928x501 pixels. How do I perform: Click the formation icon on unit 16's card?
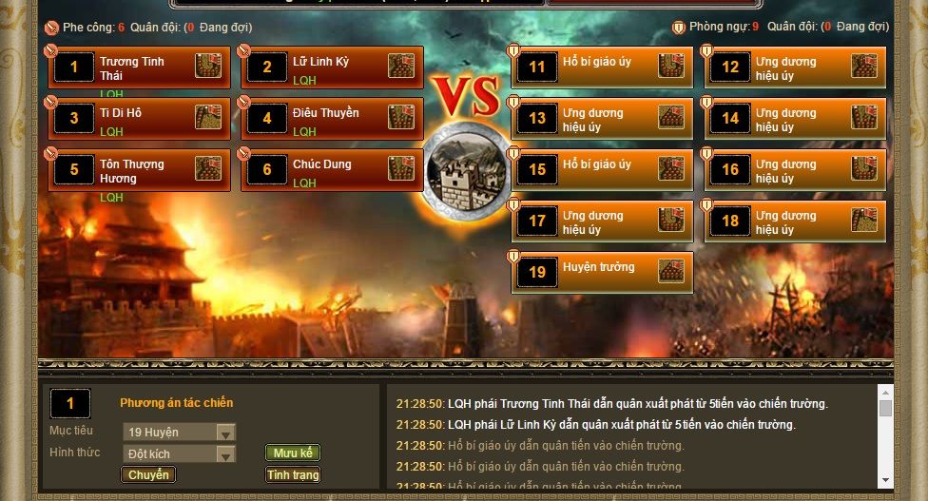[x=864, y=168]
